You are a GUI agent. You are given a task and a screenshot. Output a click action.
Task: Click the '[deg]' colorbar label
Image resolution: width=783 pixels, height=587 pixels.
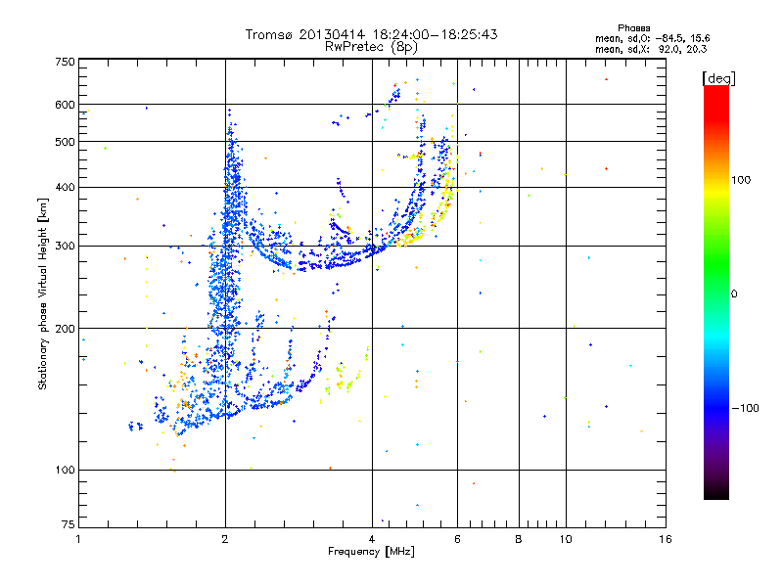718,78
